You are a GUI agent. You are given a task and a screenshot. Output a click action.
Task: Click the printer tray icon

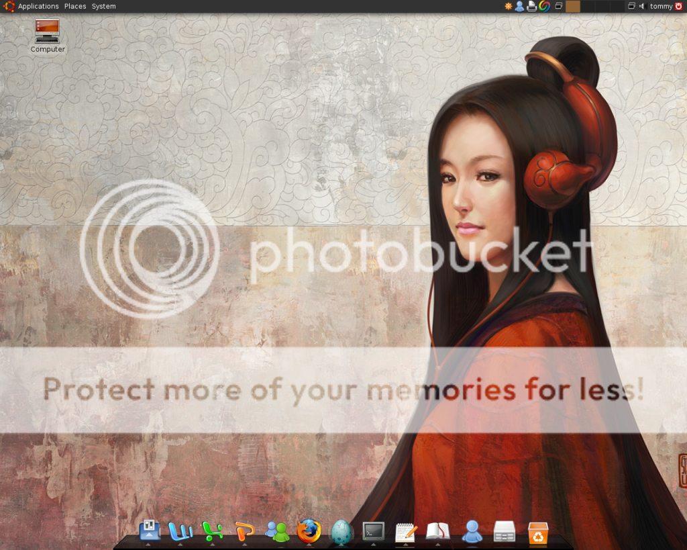(x=531, y=6)
